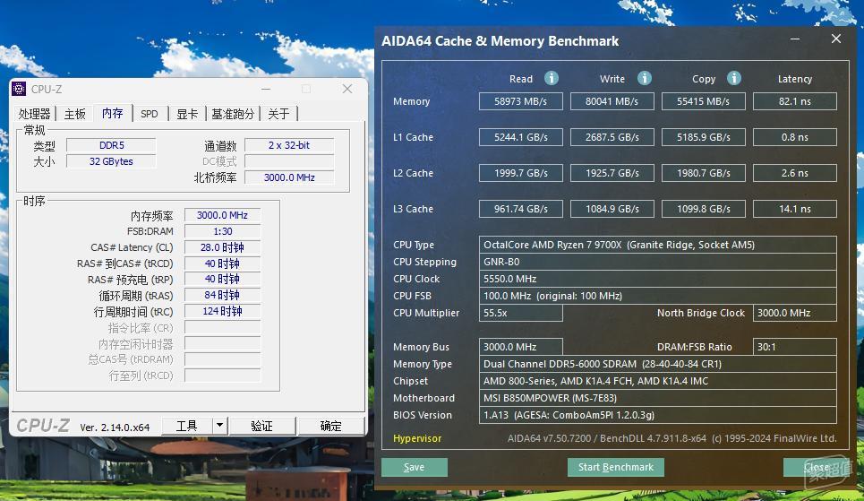
Task: Switch to the 主板 tab in CPU-Z
Action: 75,114
